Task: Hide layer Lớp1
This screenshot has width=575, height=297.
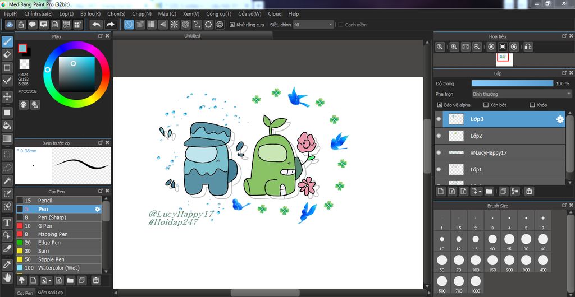Action: pos(439,169)
